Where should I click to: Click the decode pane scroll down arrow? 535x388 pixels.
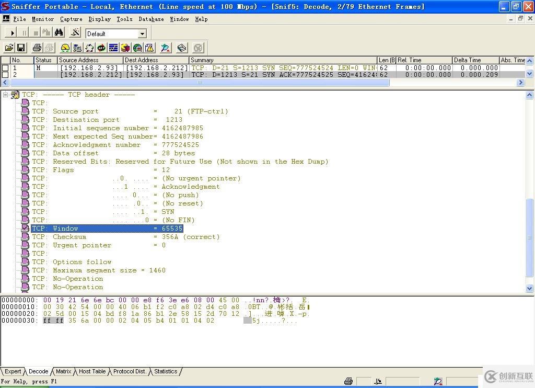click(530, 288)
